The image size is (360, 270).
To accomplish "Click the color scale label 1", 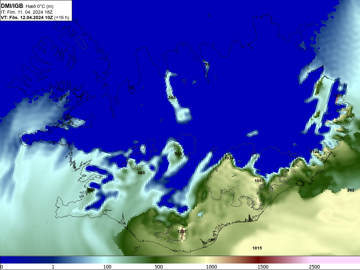I will point(53,267).
